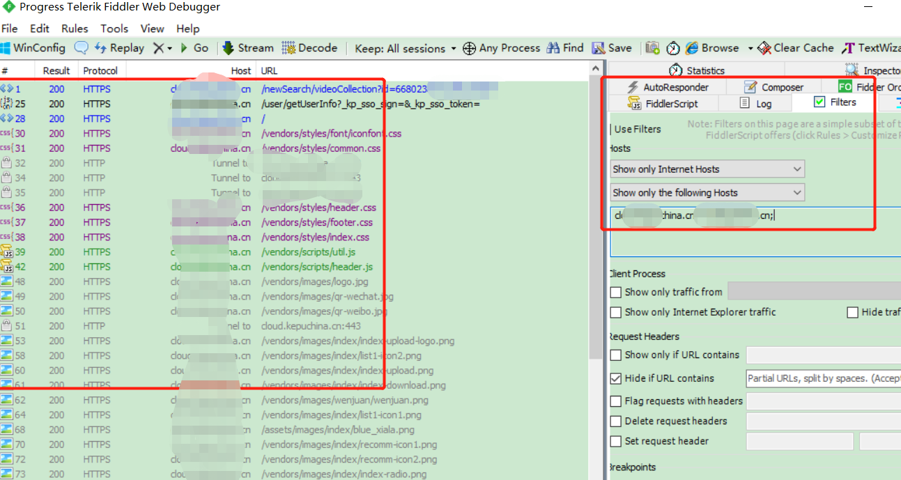Expand the 'Keep: All sessions' dropdown
This screenshot has height=480, width=901.
tap(405, 48)
